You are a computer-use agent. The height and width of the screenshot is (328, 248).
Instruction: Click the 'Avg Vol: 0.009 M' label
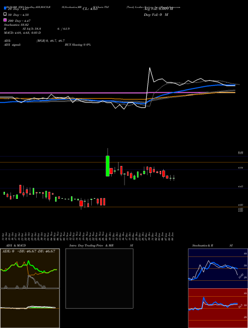(x=158, y=9)
